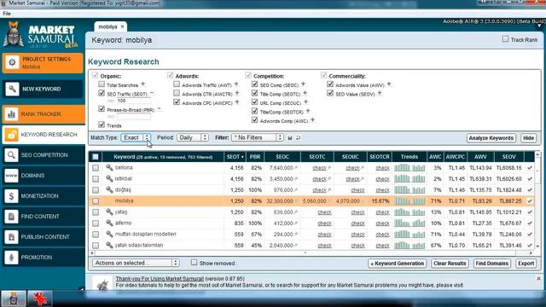The width and height of the screenshot is (546, 307).
Task: Open the Promotion microphone icon
Action: pos(11,258)
